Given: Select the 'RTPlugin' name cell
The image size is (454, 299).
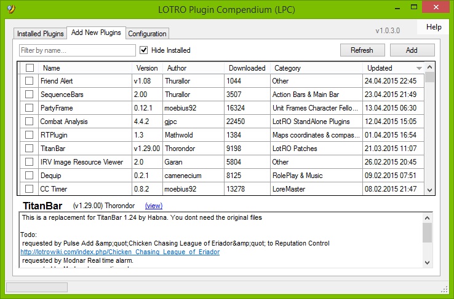Looking at the screenshot, I should point(85,135).
